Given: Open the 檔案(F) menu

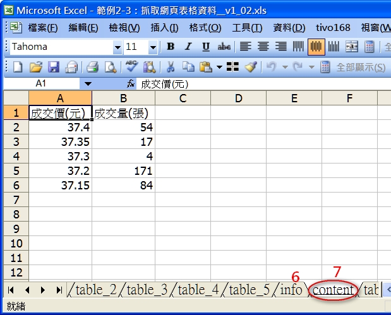Looking at the screenshot, I should (x=43, y=28).
